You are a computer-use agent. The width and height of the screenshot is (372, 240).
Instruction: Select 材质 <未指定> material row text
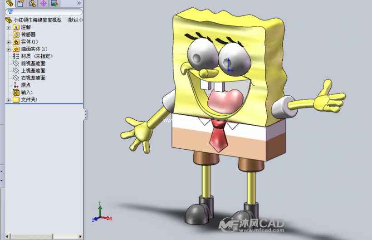[x=37, y=56]
